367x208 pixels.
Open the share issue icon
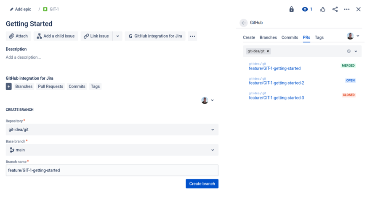coord(335,9)
